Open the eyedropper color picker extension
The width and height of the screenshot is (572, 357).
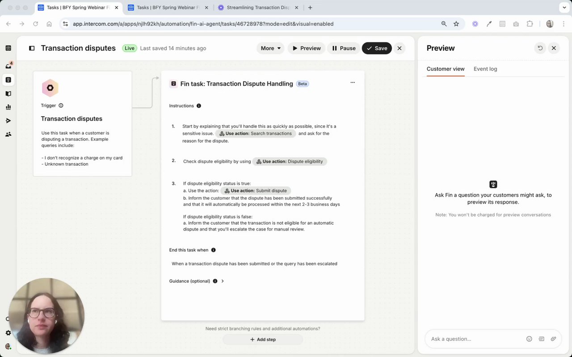[489, 24]
